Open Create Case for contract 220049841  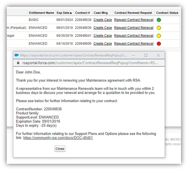point(103,36)
